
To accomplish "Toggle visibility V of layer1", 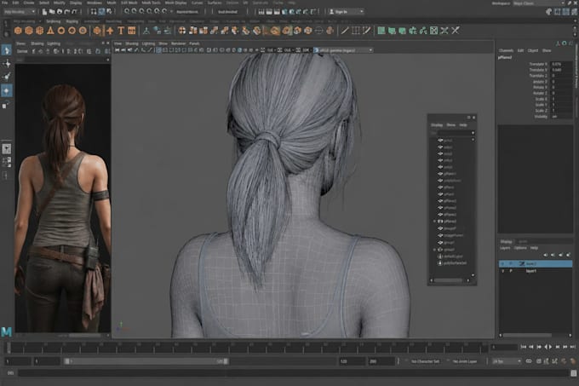I will [503, 271].
